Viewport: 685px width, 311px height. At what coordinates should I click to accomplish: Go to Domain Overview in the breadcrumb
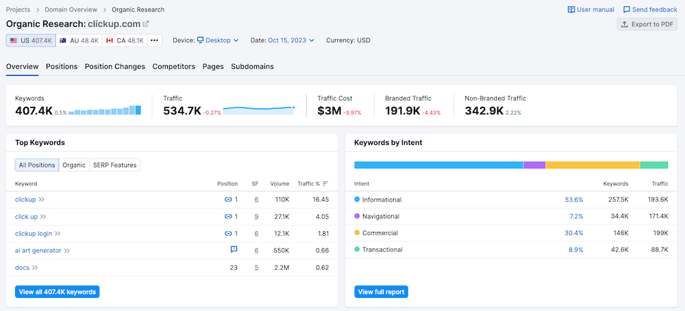click(x=70, y=10)
